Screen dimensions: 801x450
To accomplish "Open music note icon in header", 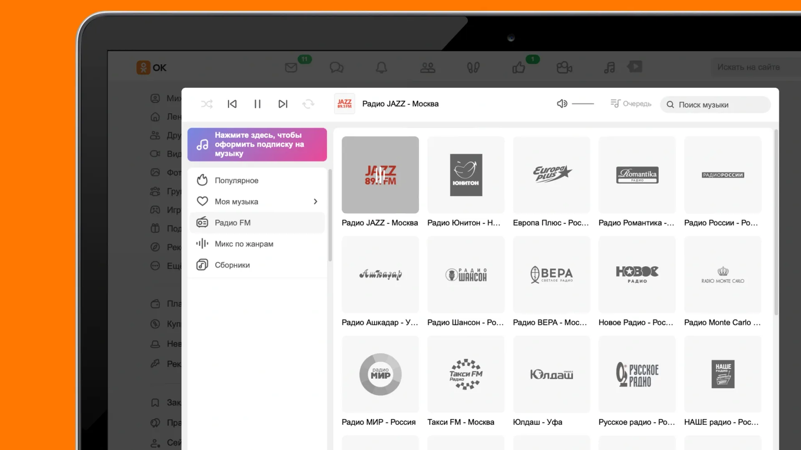I will click(610, 67).
